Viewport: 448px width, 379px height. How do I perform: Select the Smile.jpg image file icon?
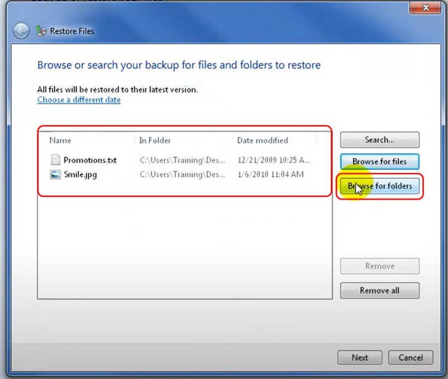tap(55, 174)
